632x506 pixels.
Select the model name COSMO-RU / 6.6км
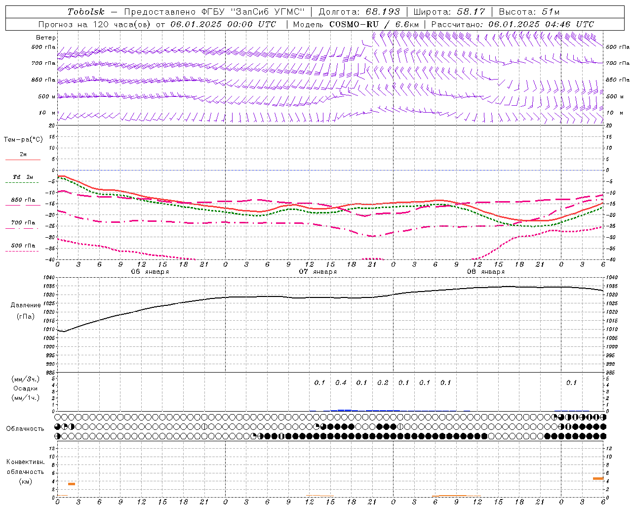tap(374, 24)
